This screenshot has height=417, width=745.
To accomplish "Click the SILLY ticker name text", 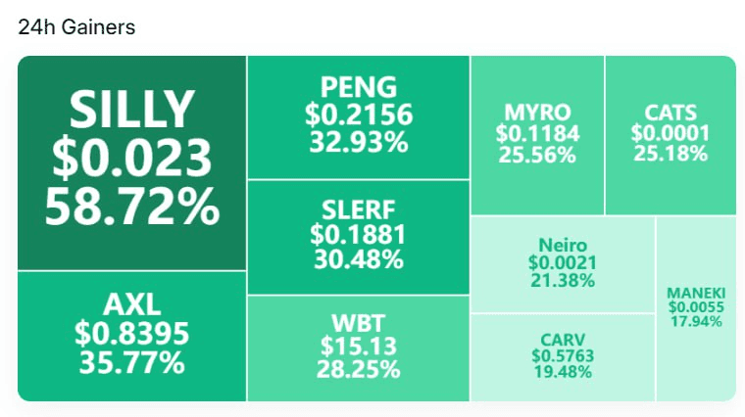I will pos(132,110).
